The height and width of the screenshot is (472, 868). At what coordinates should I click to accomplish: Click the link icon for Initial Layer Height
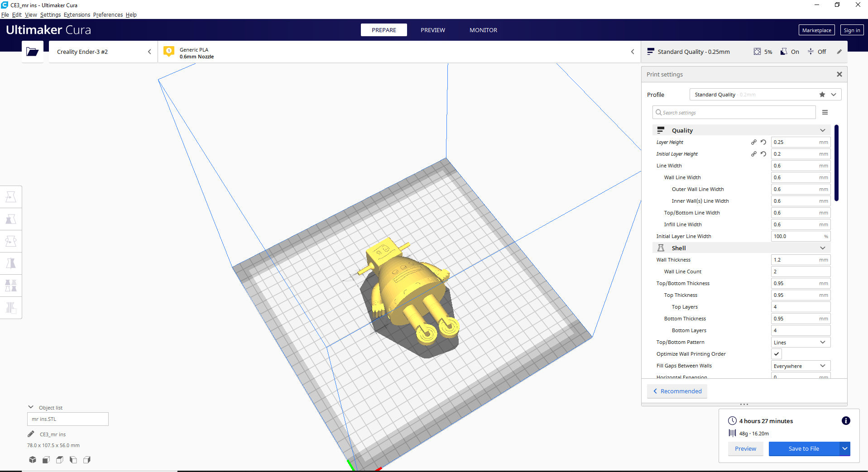click(x=754, y=154)
